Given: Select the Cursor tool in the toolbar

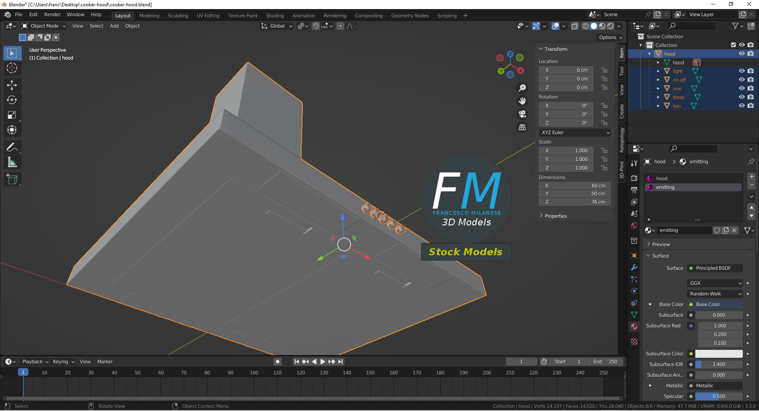Looking at the screenshot, I should [12, 68].
